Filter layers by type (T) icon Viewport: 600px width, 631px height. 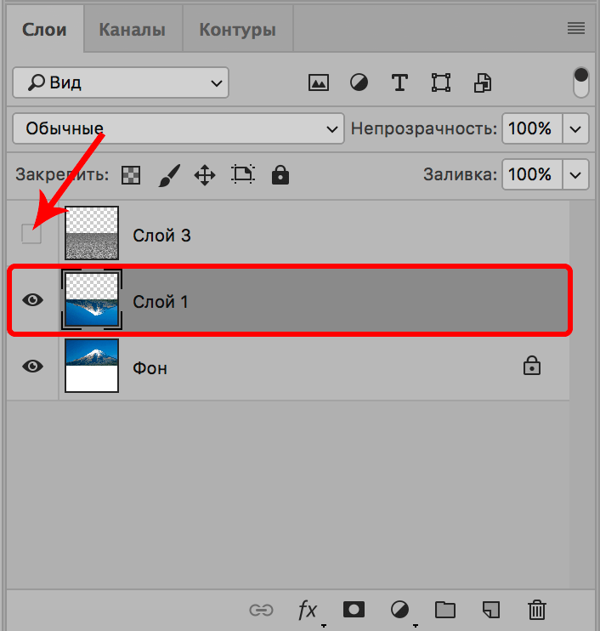coord(399,82)
